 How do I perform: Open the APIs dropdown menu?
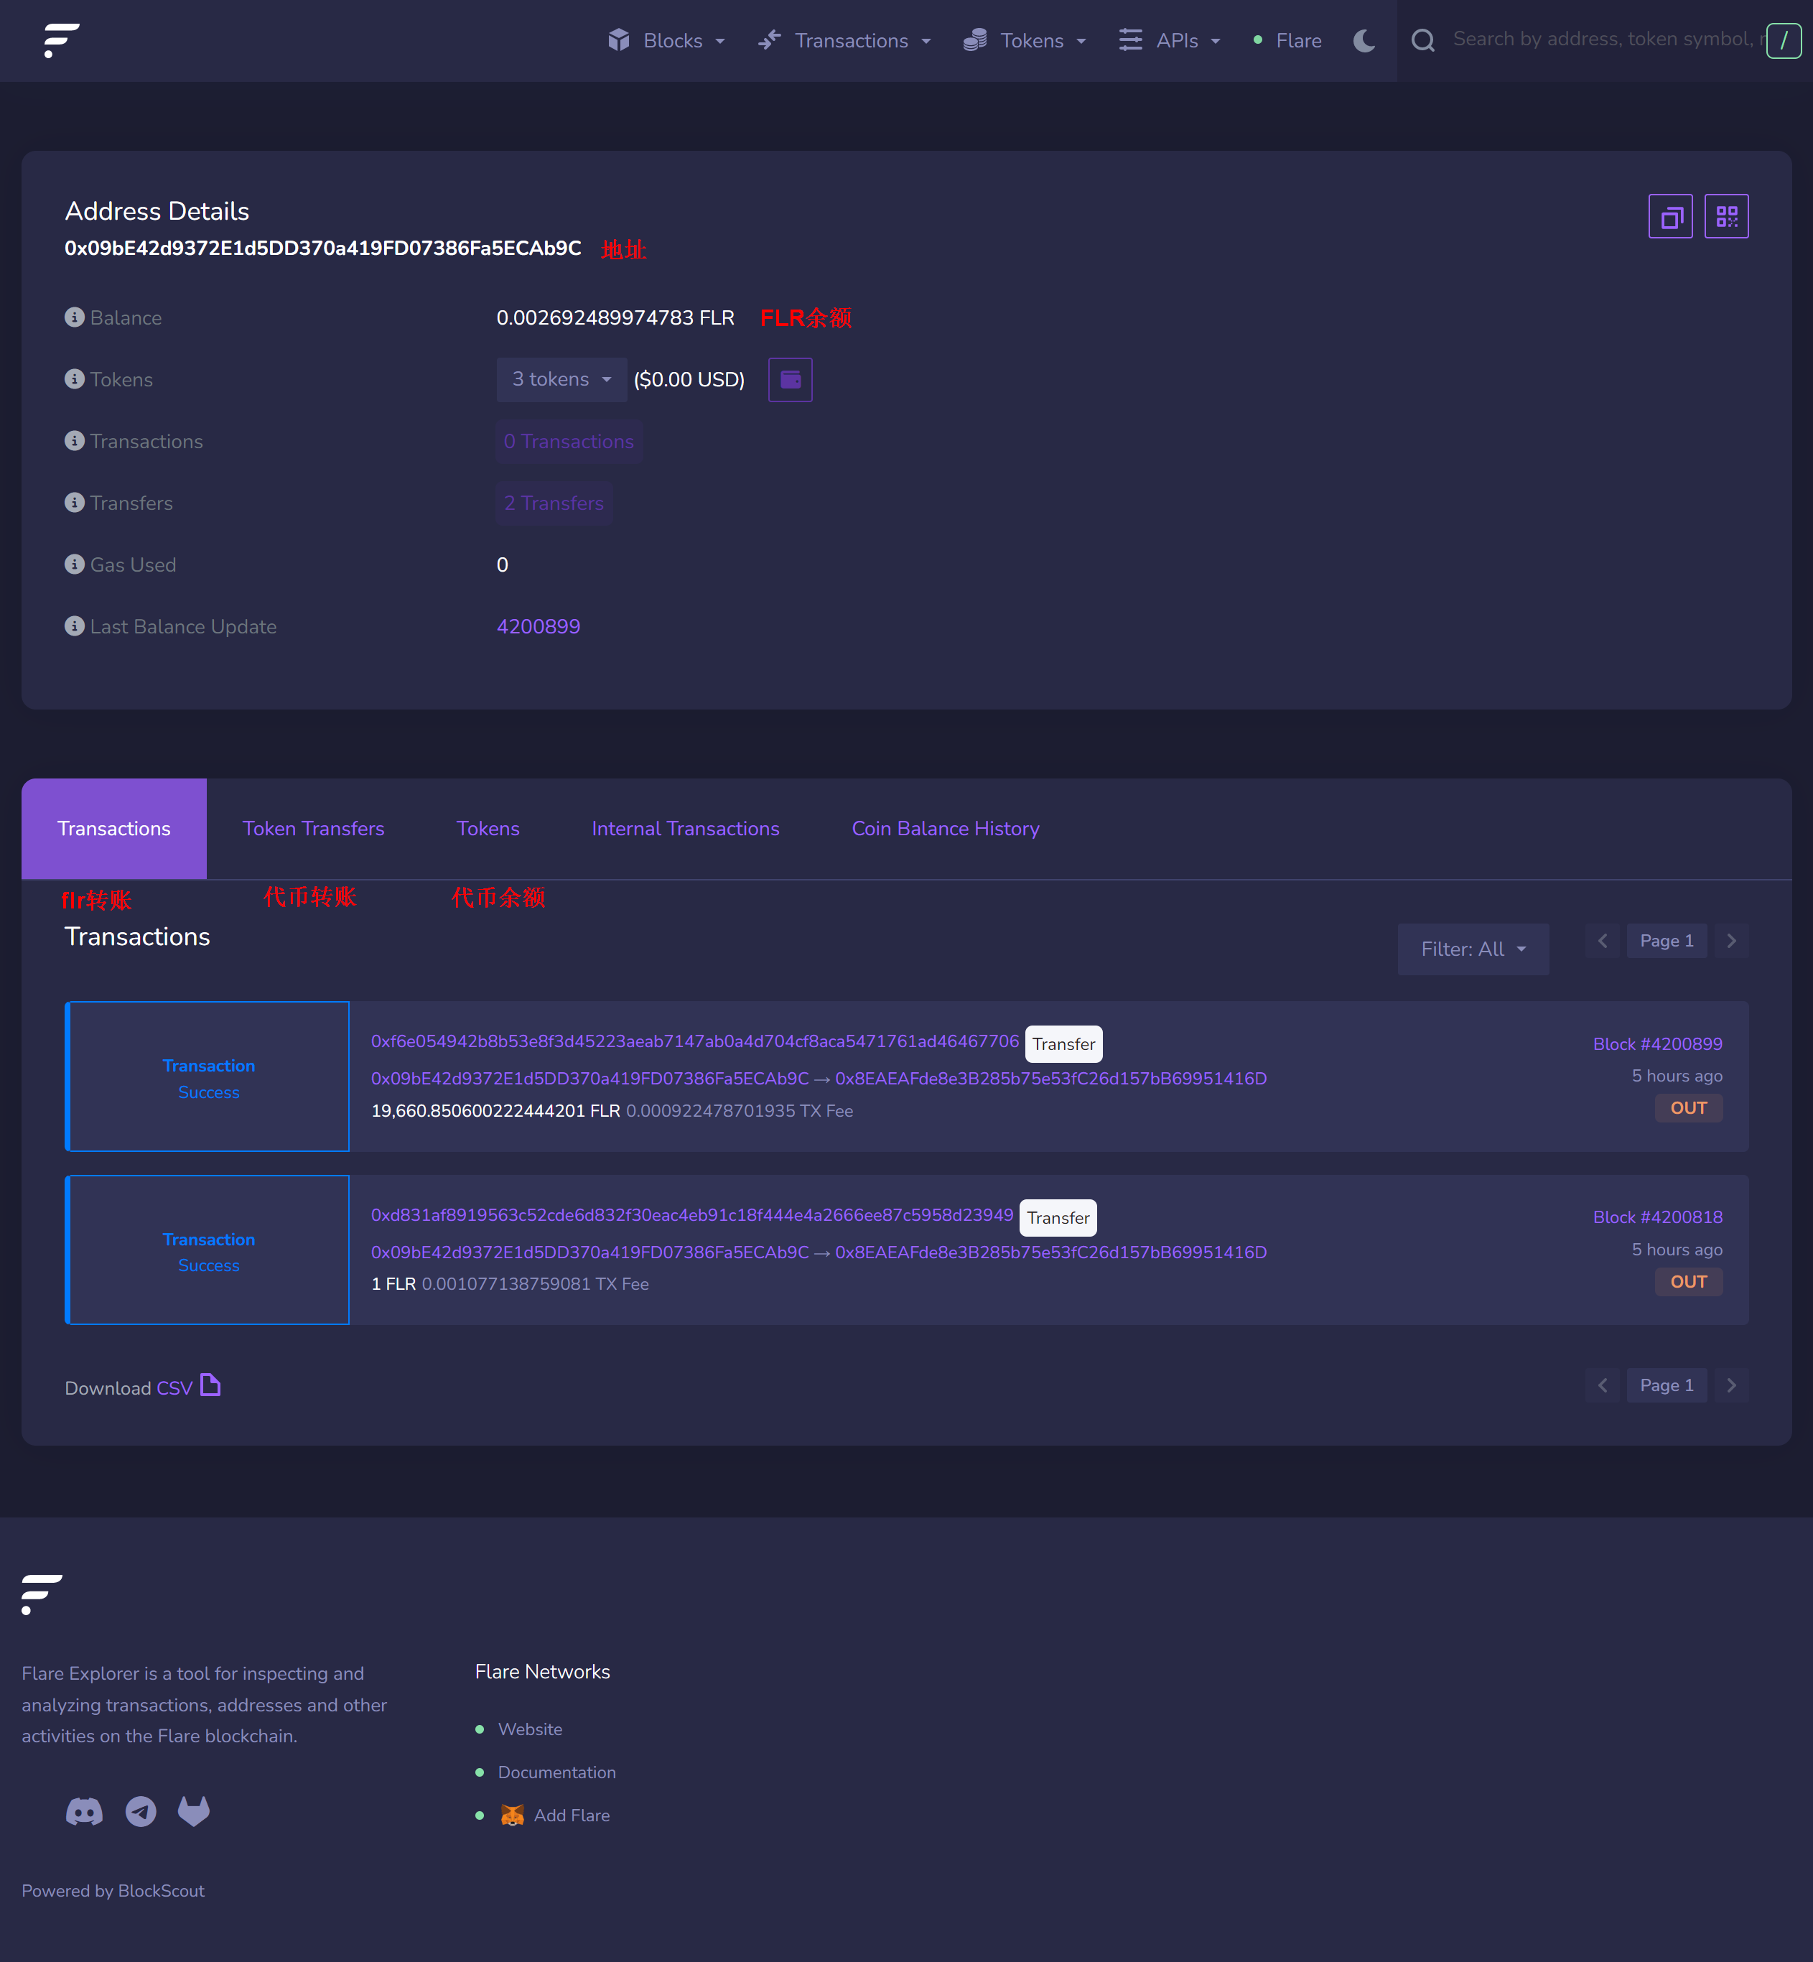1170,40
